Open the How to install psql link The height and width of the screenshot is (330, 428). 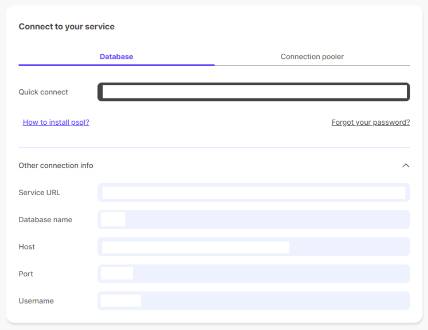pos(56,122)
